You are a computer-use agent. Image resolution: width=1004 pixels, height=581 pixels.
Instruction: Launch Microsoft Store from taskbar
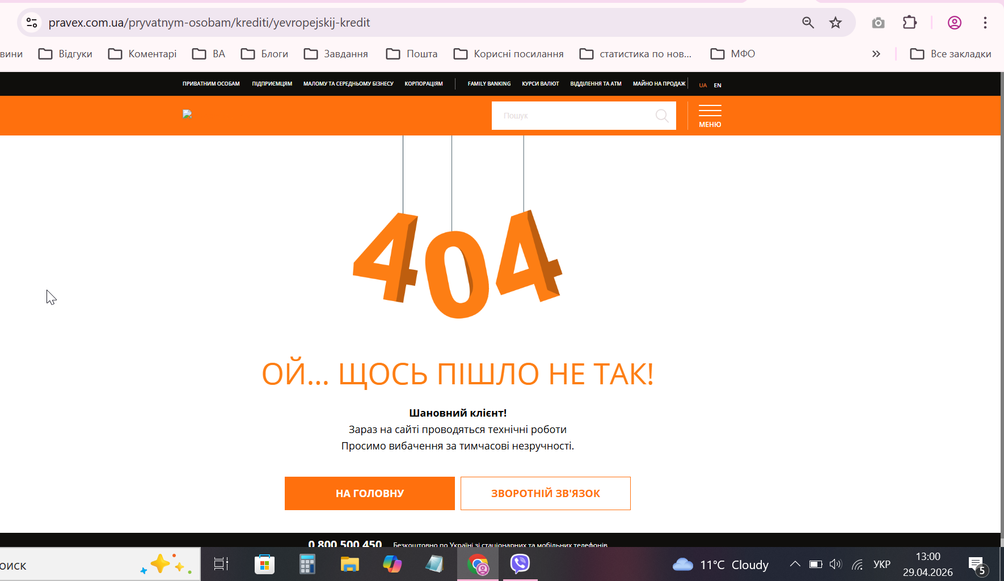(x=264, y=564)
